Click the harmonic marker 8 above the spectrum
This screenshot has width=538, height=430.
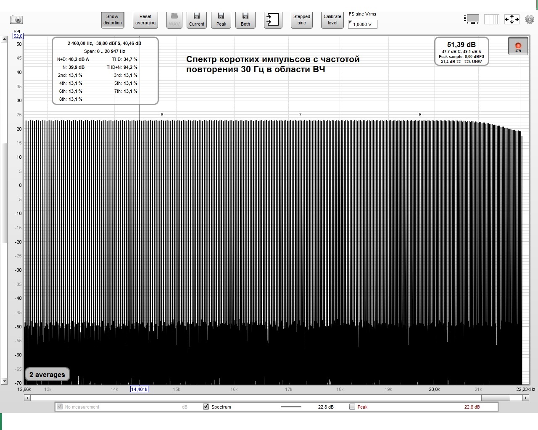(420, 115)
